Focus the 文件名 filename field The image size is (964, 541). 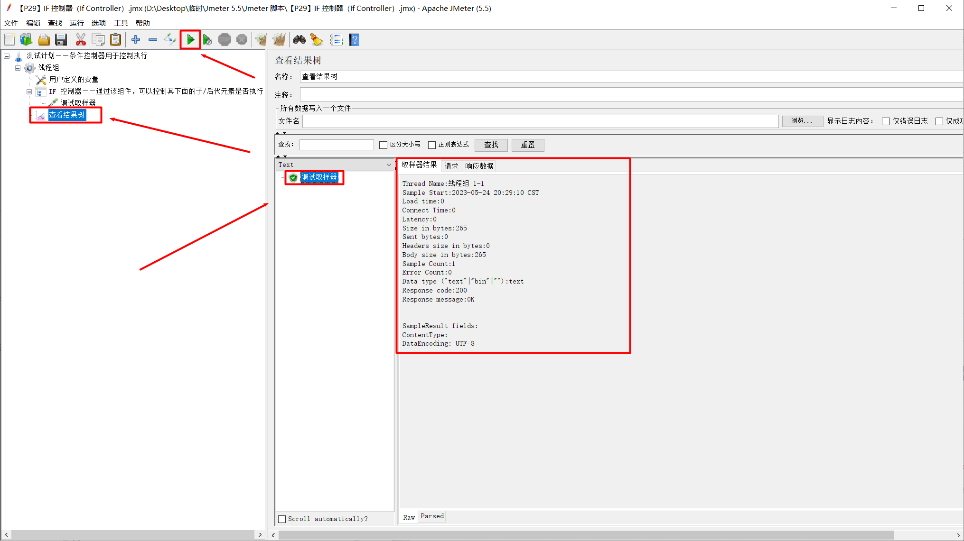[x=541, y=121]
